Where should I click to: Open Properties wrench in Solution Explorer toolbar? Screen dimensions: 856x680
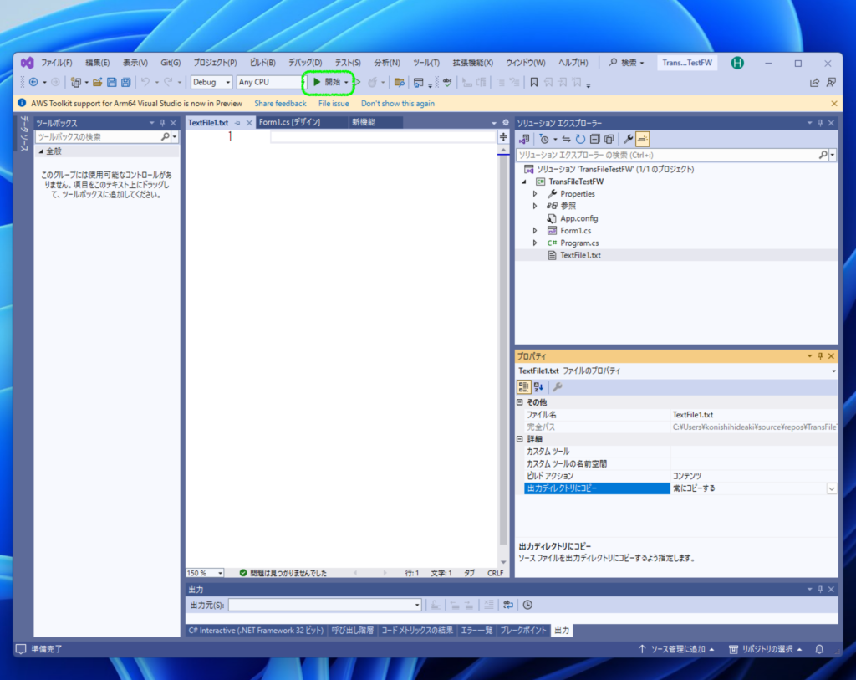[x=629, y=140]
